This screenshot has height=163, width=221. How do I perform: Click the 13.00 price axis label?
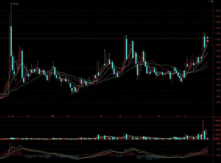[218, 39]
